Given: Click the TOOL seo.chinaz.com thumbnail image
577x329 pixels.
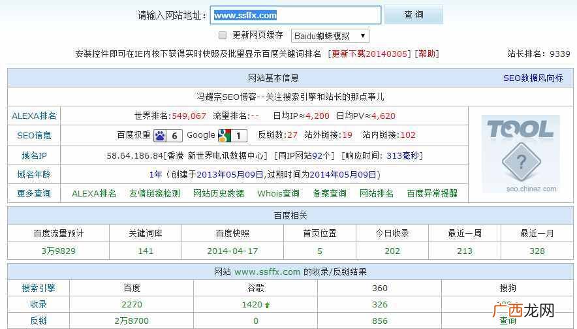Looking at the screenshot, I should 521,154.
